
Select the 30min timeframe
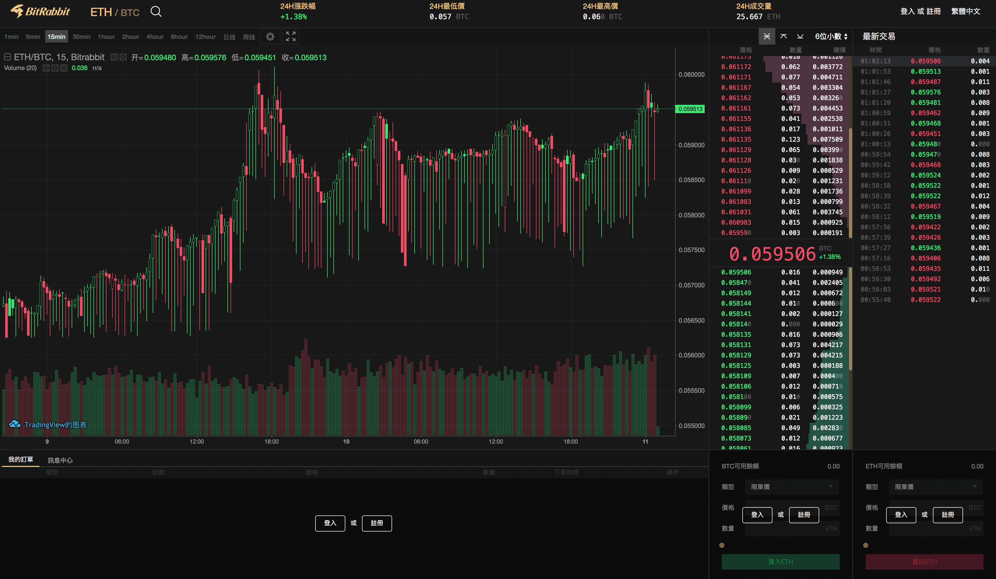pos(82,37)
